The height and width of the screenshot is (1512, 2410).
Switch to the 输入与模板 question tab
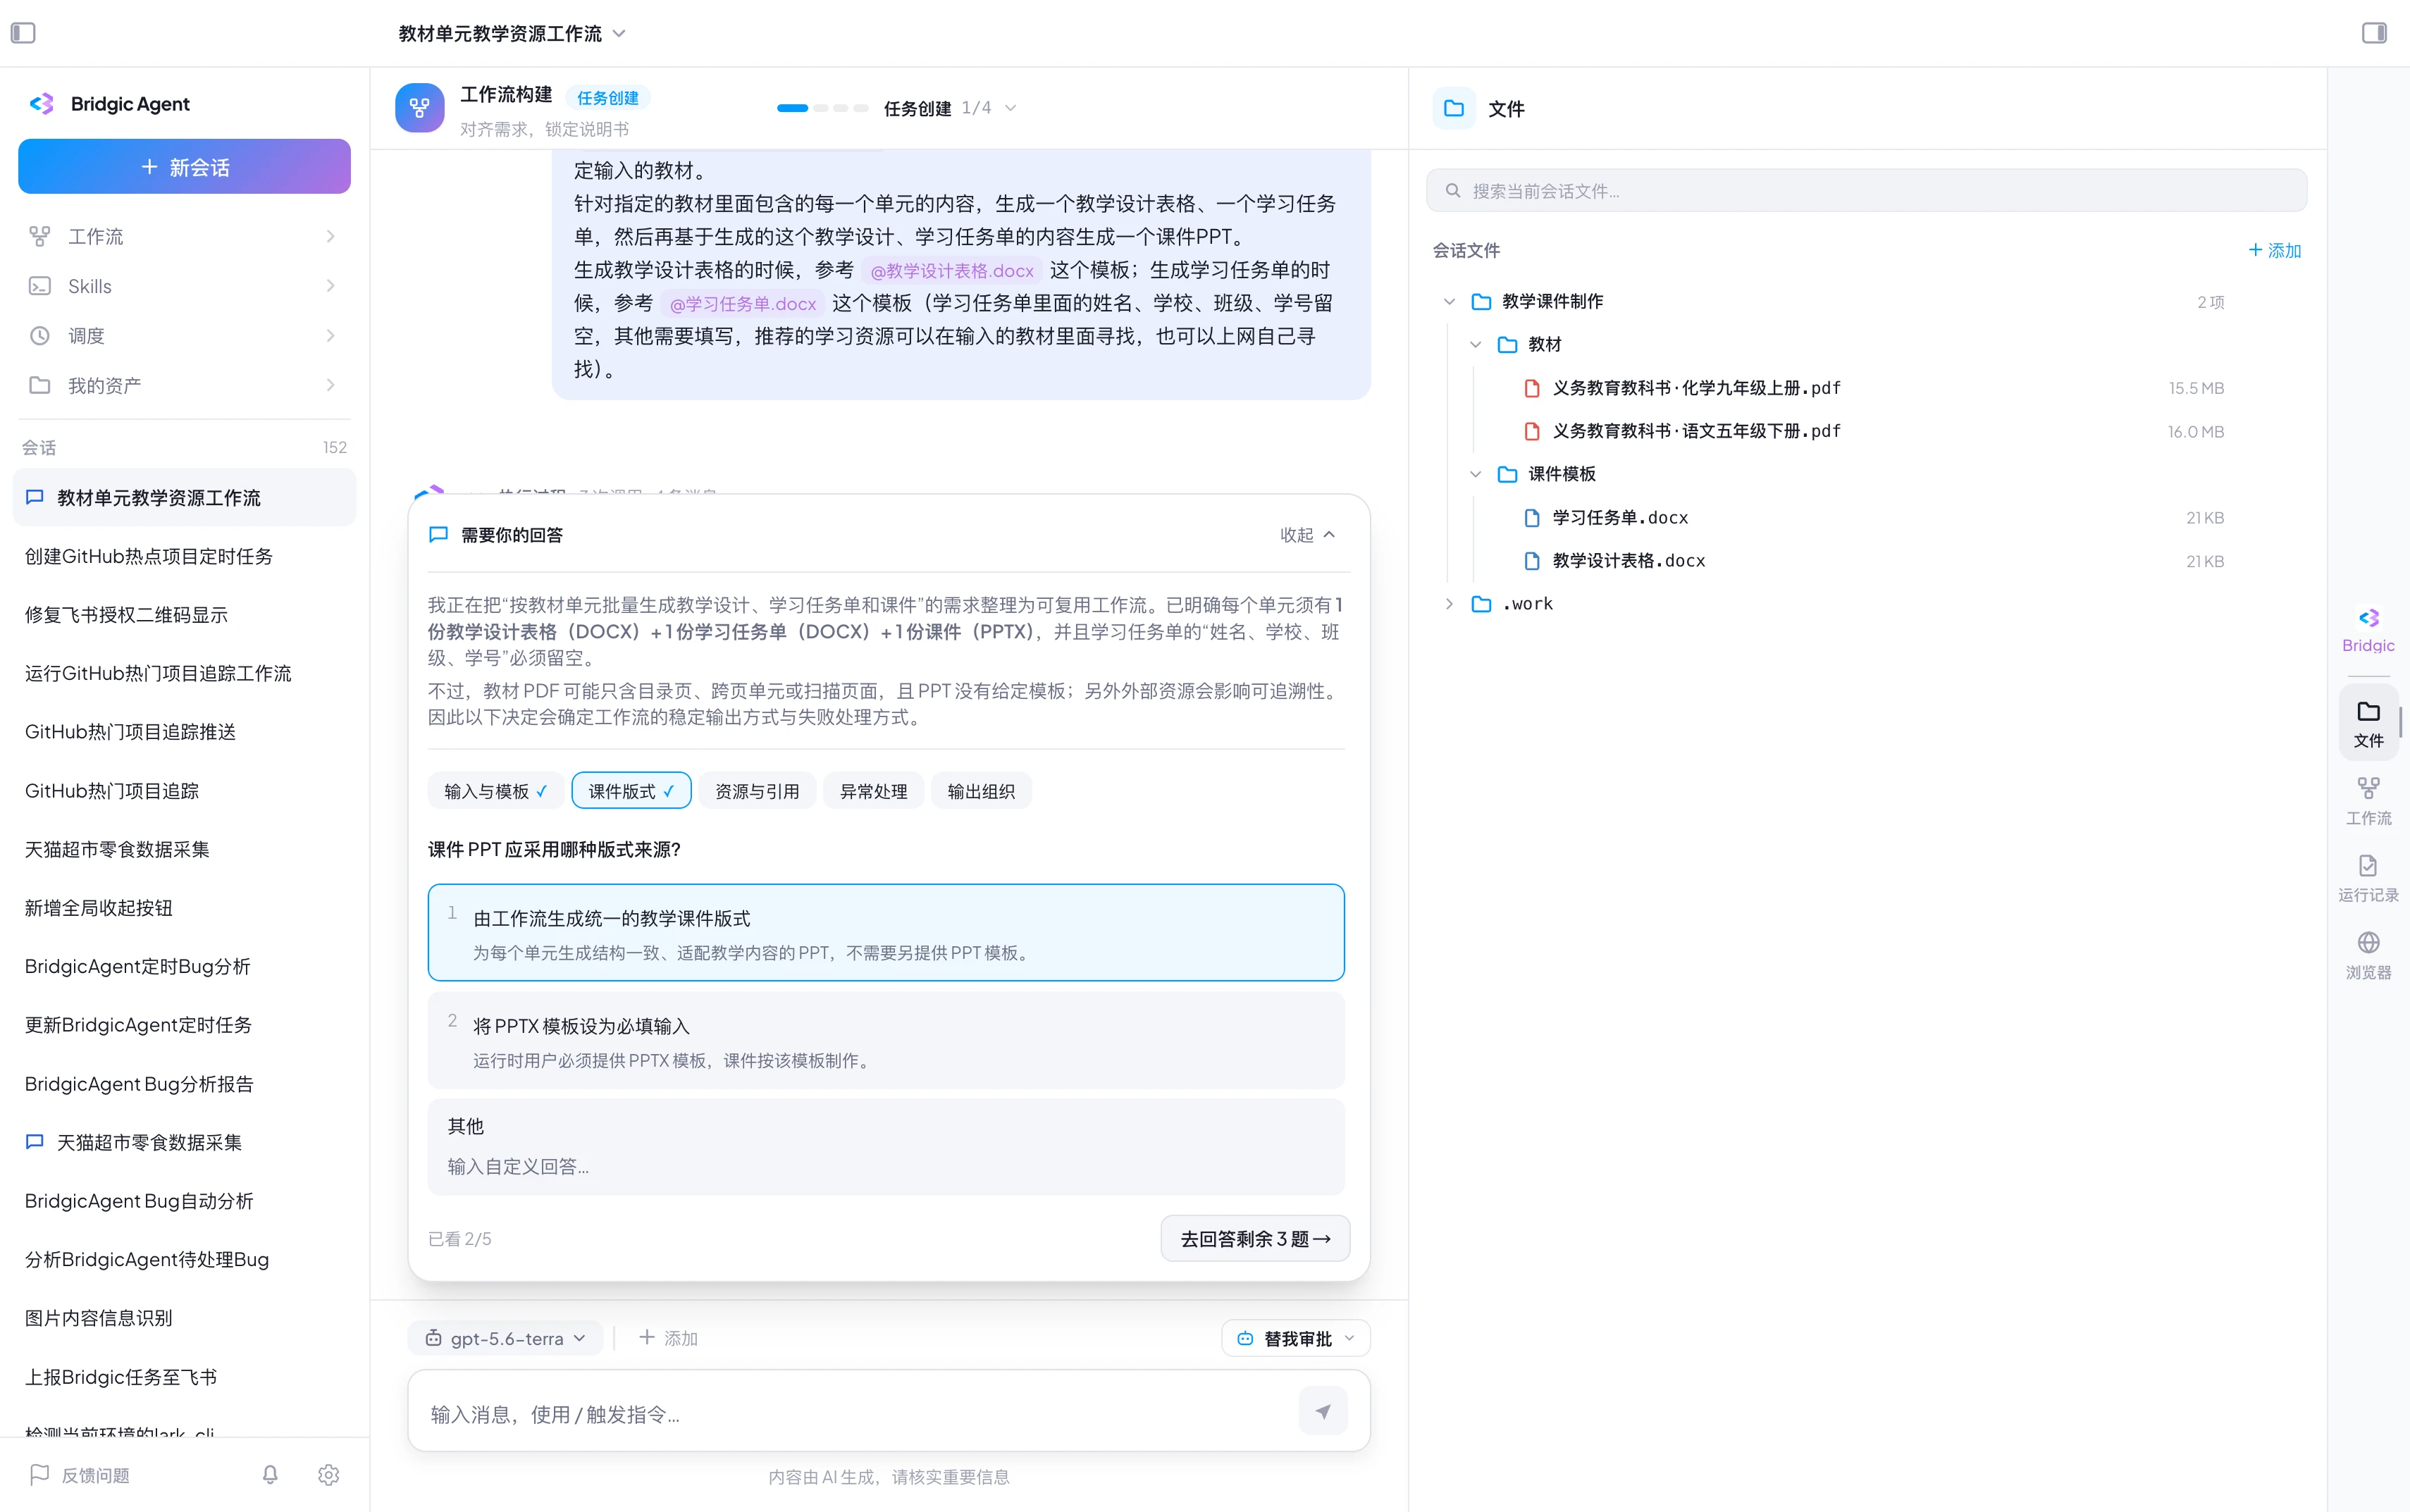495,791
